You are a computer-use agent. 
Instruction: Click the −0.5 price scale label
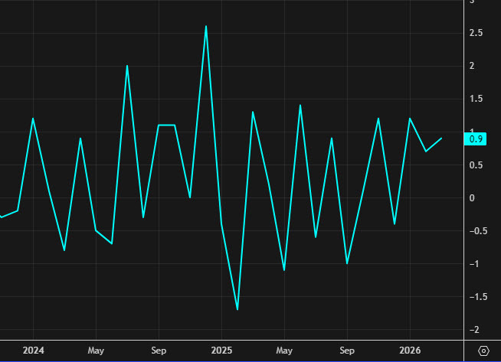(478, 231)
